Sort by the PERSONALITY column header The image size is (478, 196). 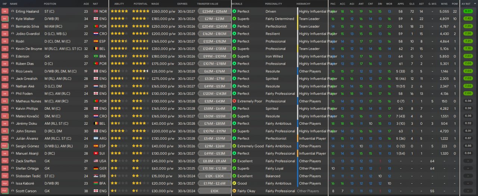tap(273, 4)
